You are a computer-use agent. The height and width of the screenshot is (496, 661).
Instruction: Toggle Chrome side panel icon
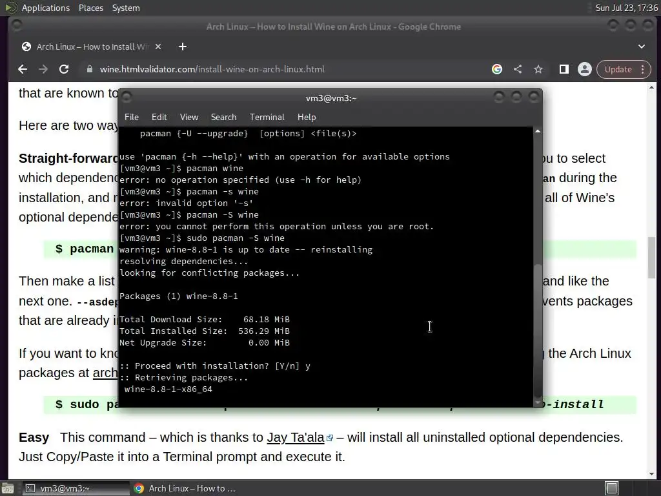[x=564, y=69]
